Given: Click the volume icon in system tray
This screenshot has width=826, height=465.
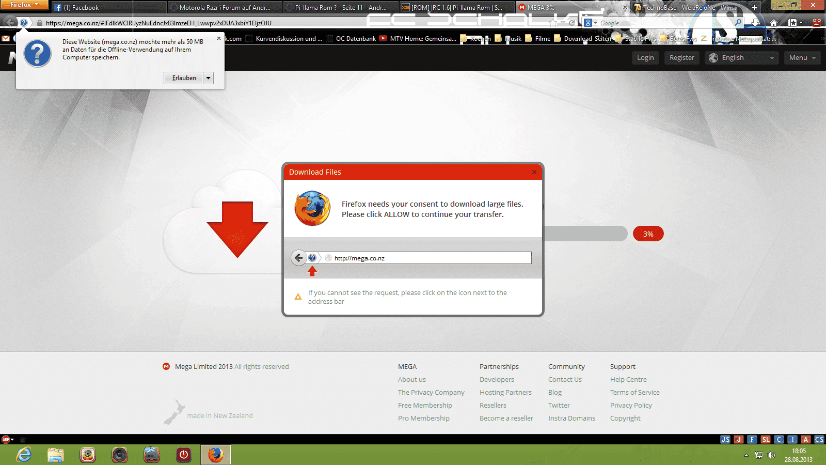Looking at the screenshot, I should pos(771,455).
